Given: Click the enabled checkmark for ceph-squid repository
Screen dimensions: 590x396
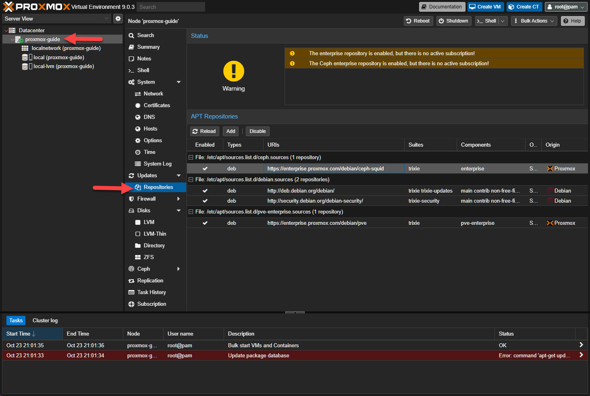Looking at the screenshot, I should point(205,169).
